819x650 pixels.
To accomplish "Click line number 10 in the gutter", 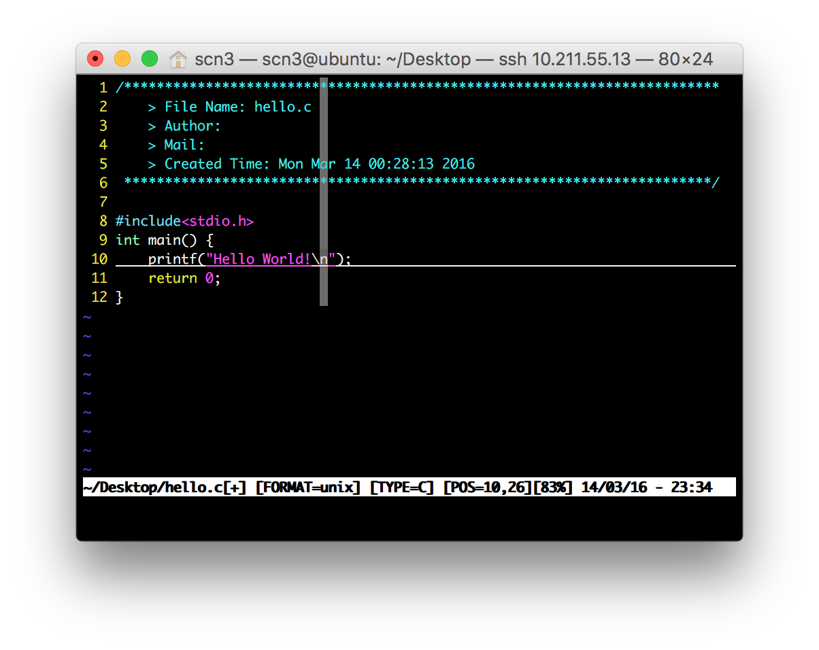I will click(99, 259).
